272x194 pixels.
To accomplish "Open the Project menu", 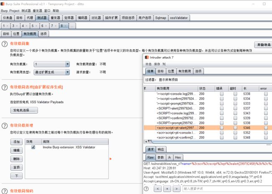I will tap(14, 11).
